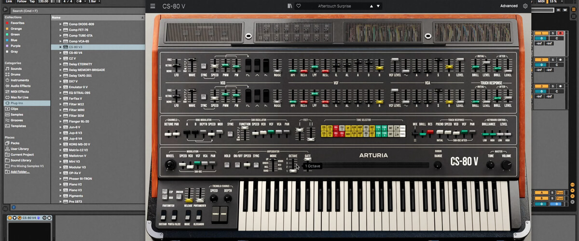Image resolution: width=579 pixels, height=241 pixels.
Task: Select Templates category in browser
Action: click(18, 126)
